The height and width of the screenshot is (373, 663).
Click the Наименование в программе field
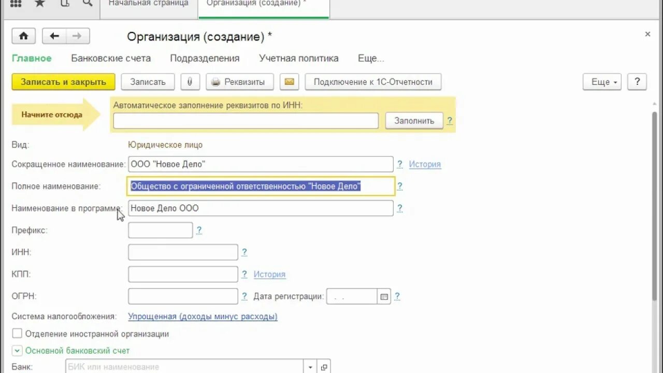(x=261, y=208)
